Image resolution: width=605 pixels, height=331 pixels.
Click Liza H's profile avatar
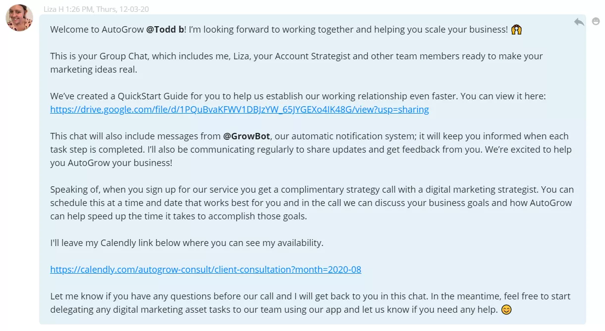tap(18, 18)
